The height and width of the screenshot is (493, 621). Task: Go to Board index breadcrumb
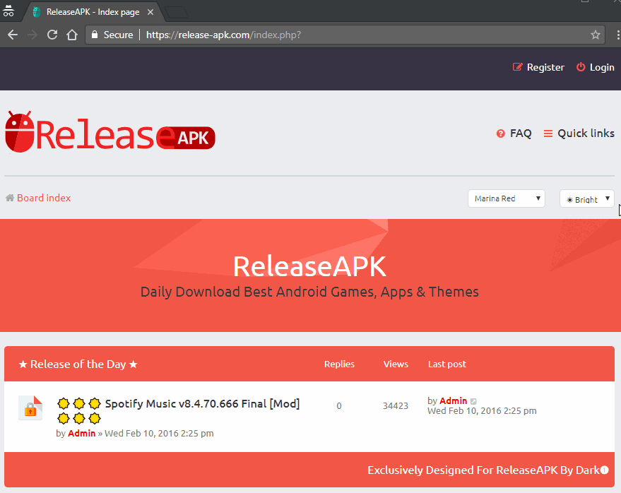tap(44, 198)
